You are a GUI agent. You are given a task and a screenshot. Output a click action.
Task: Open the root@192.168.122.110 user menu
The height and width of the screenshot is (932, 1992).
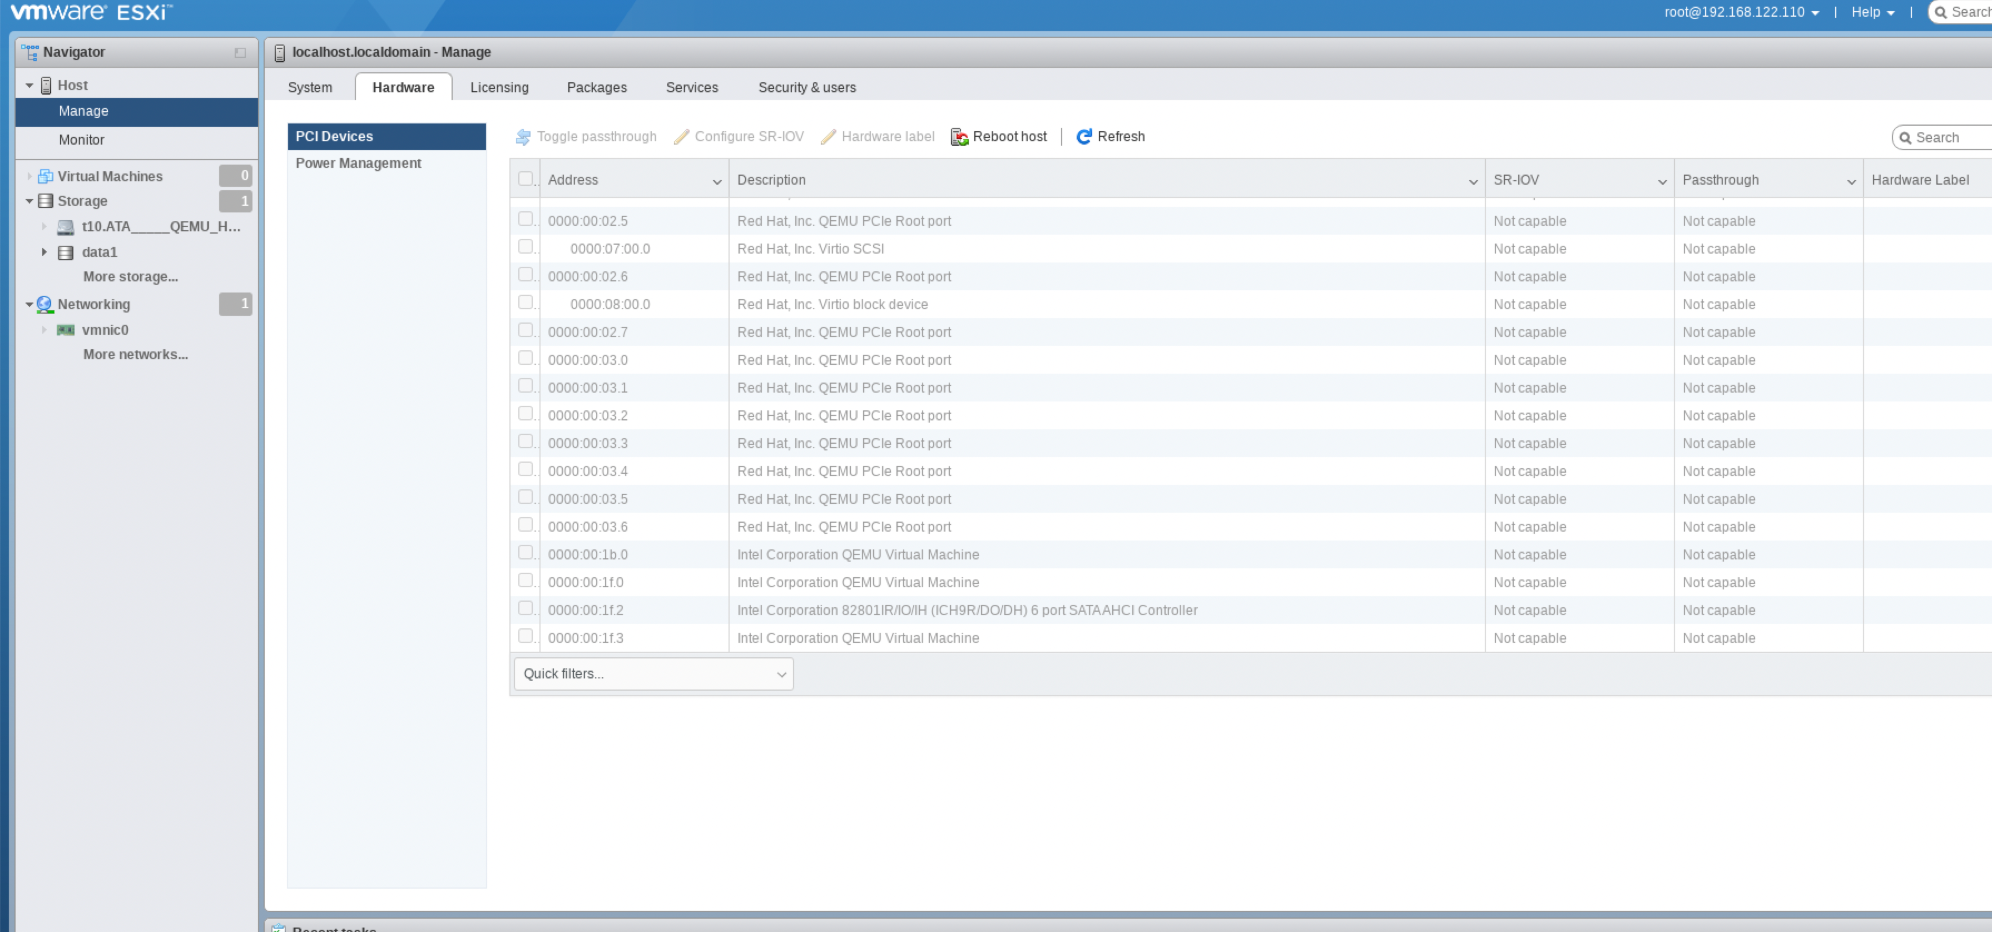click(x=1742, y=12)
